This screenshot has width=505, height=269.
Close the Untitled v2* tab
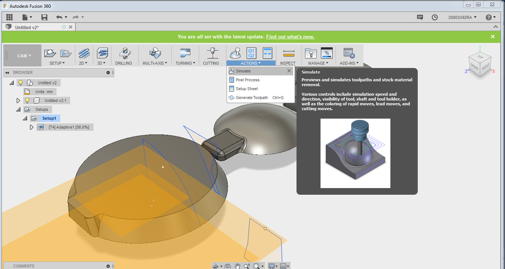[71, 27]
